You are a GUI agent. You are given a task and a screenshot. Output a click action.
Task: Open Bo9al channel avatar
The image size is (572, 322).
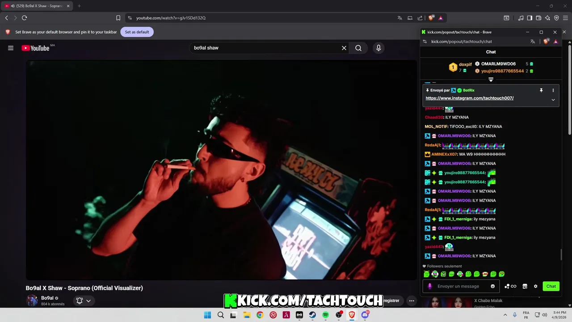(x=32, y=301)
